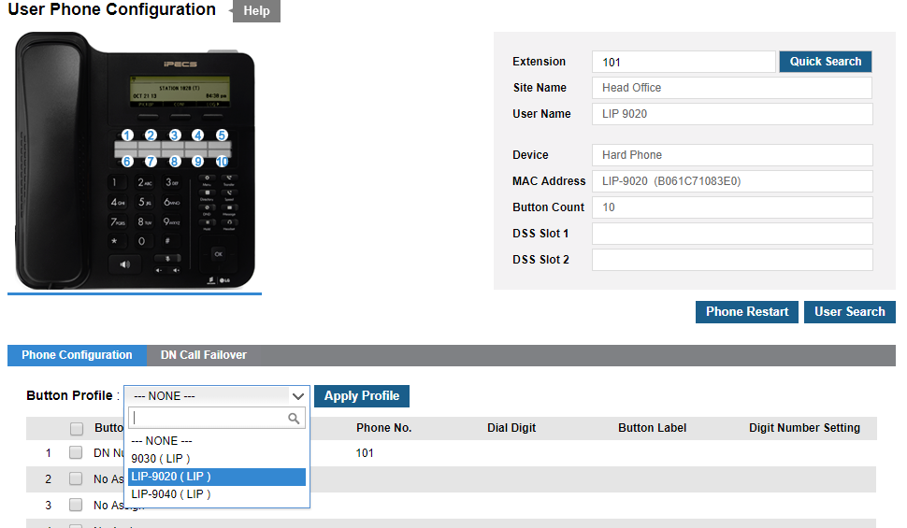Click phone button marker number 1

[127, 136]
